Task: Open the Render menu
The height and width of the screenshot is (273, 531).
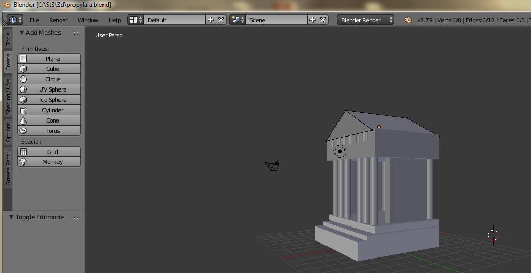Action: click(x=58, y=20)
